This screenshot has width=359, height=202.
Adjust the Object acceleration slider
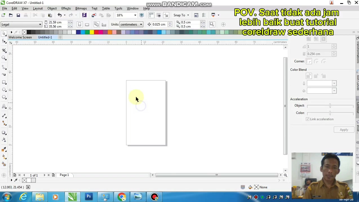[x=330, y=106]
